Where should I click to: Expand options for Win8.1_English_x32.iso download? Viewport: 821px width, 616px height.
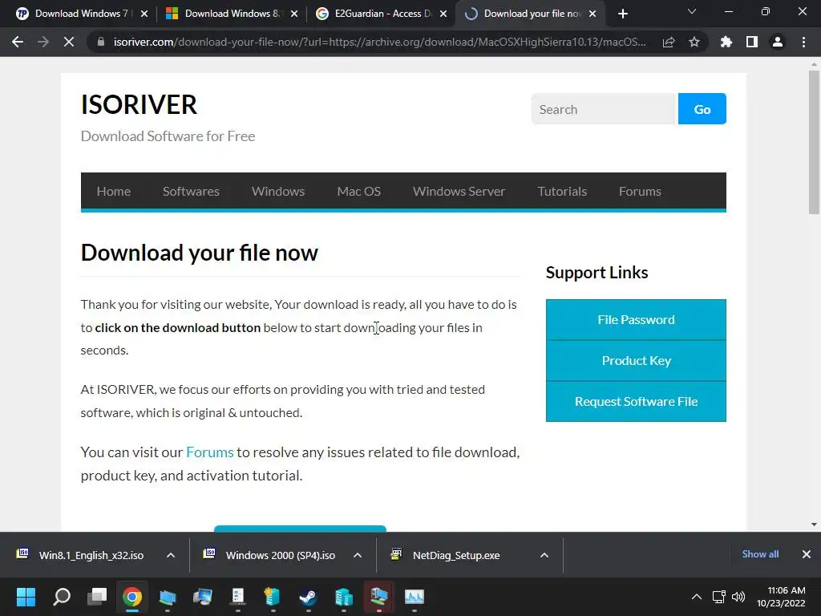click(x=171, y=555)
